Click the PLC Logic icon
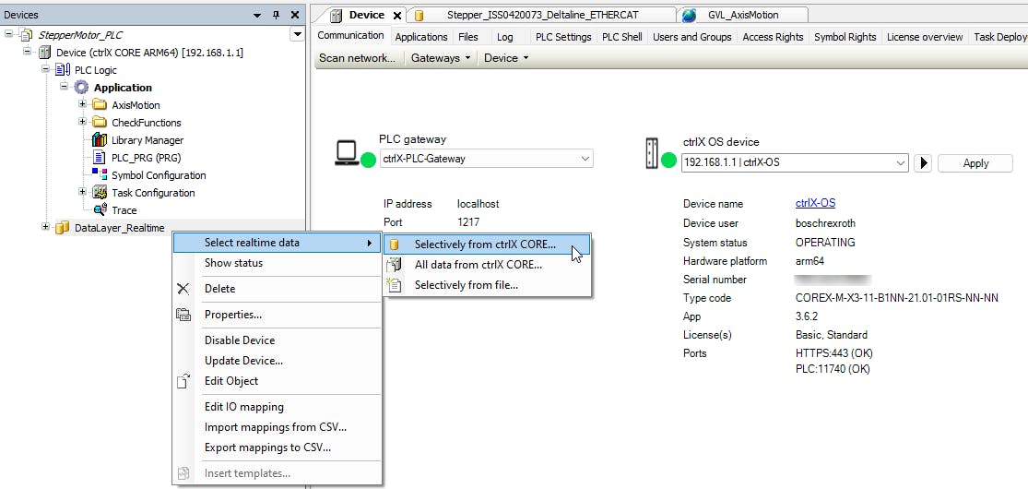This screenshot has width=1028, height=489. pos(63,69)
